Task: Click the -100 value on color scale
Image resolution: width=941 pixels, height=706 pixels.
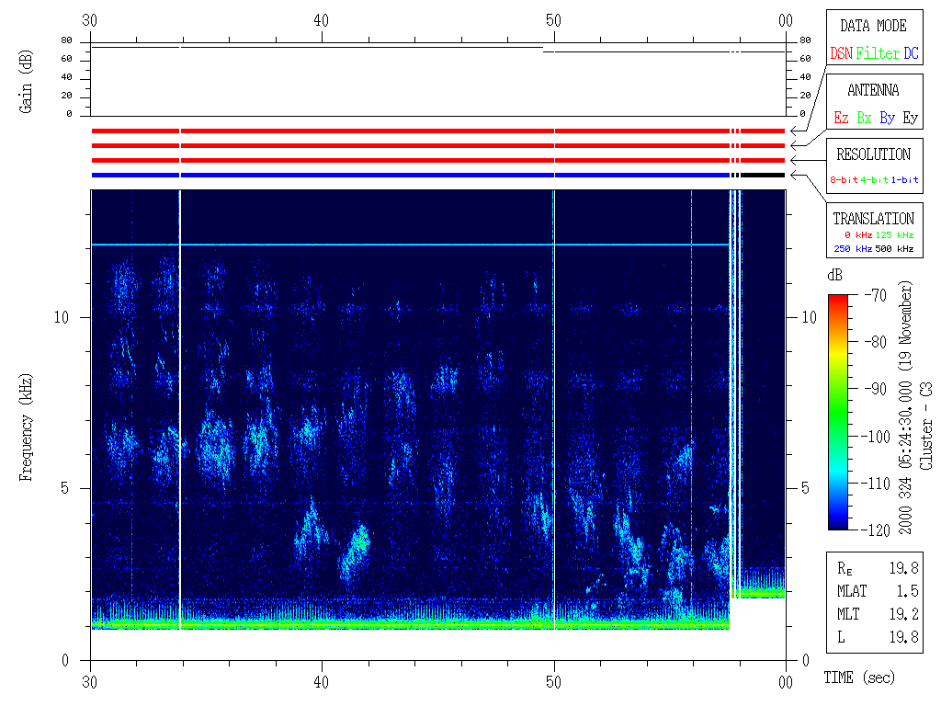Action: (876, 437)
